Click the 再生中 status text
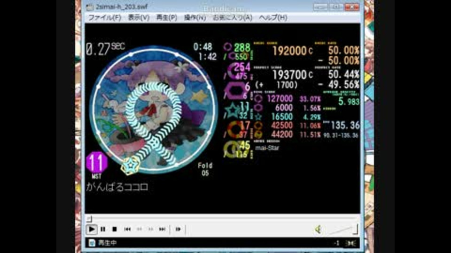The image size is (451, 253). pyautogui.click(x=107, y=243)
